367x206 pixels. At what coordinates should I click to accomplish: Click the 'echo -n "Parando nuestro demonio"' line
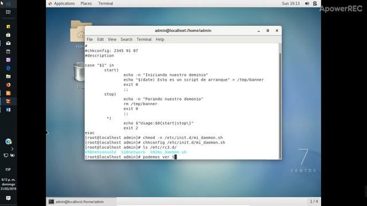point(163,99)
